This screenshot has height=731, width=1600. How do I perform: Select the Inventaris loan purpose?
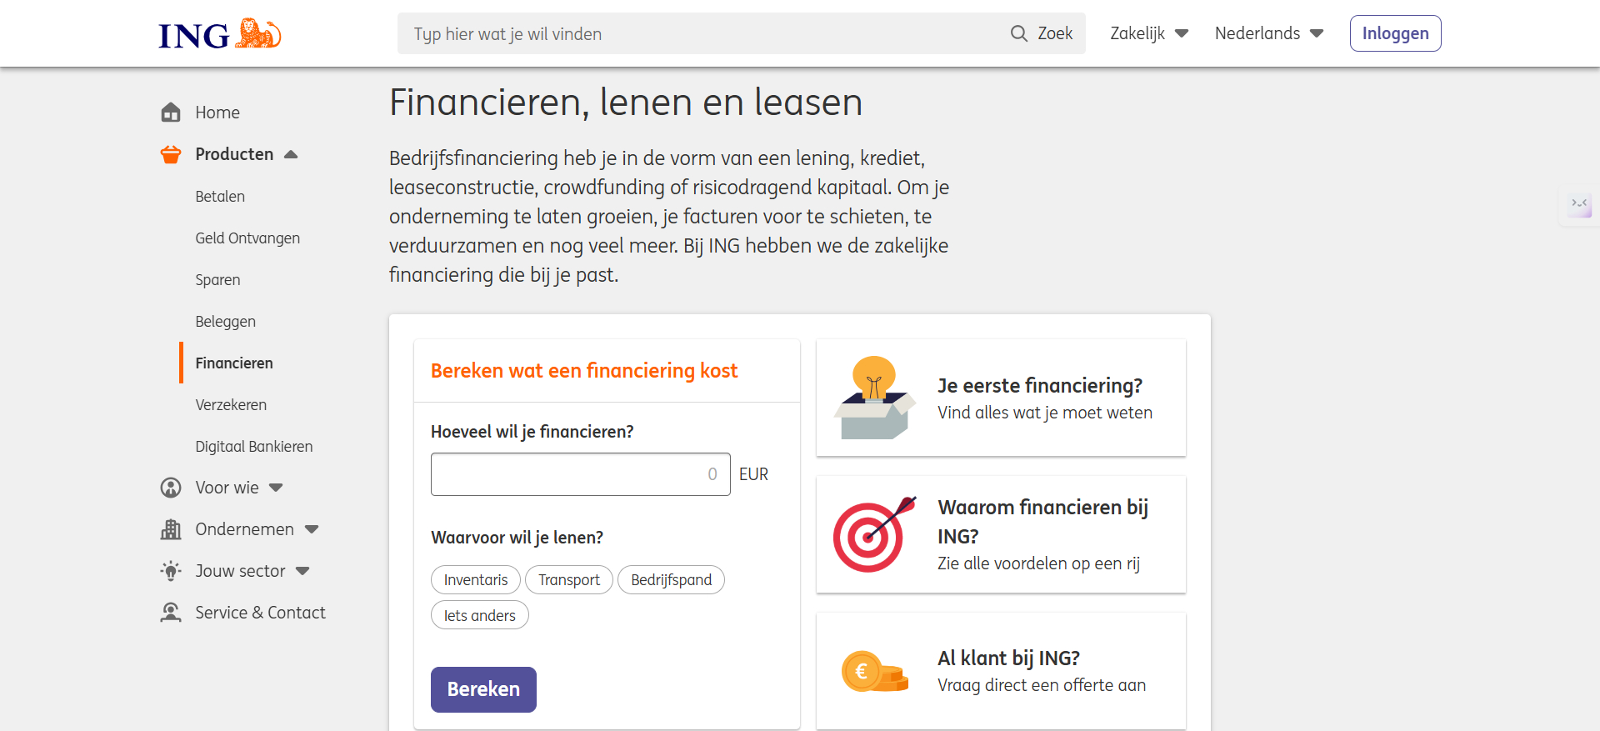(x=476, y=580)
